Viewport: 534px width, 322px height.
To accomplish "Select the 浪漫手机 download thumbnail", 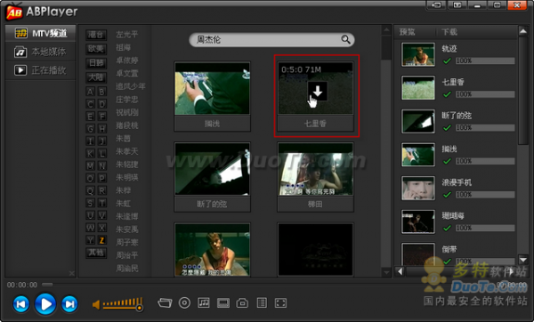I will (x=418, y=189).
